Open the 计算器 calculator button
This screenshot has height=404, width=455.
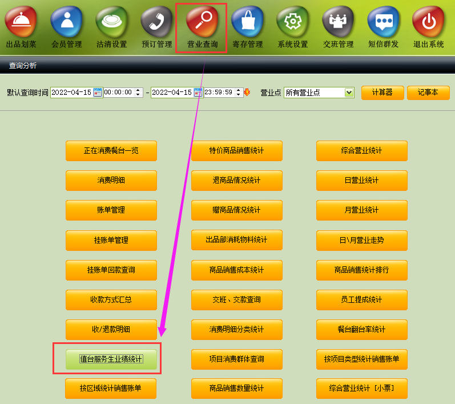pos(382,93)
